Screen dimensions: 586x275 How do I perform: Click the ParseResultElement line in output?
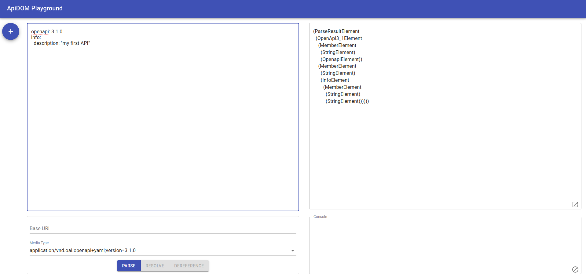point(336,31)
